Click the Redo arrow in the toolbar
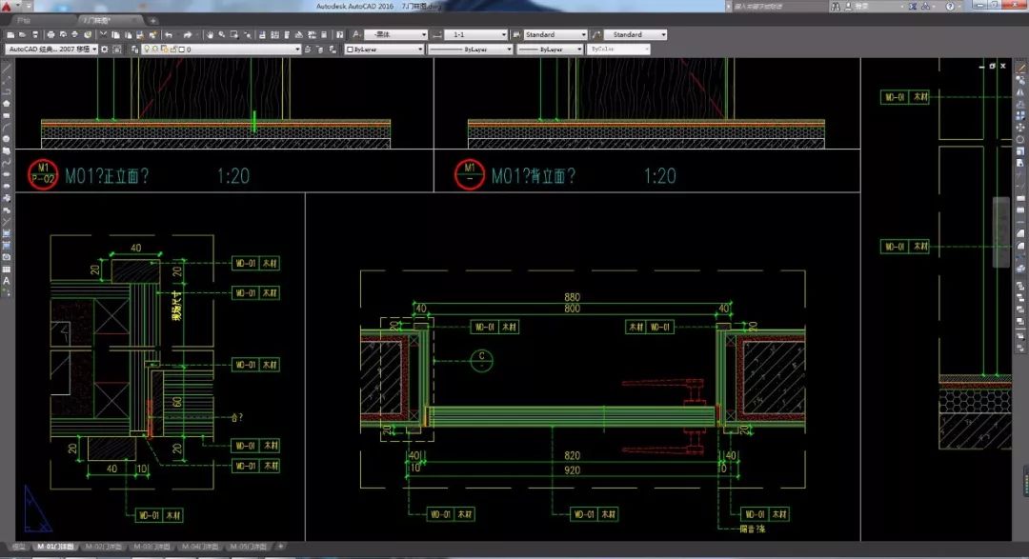The height and width of the screenshot is (559, 1029). pyautogui.click(x=188, y=35)
